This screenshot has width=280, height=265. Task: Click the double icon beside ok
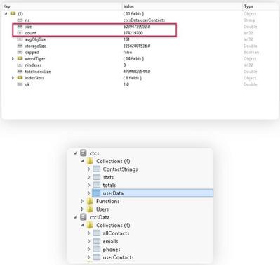pyautogui.click(x=20, y=84)
